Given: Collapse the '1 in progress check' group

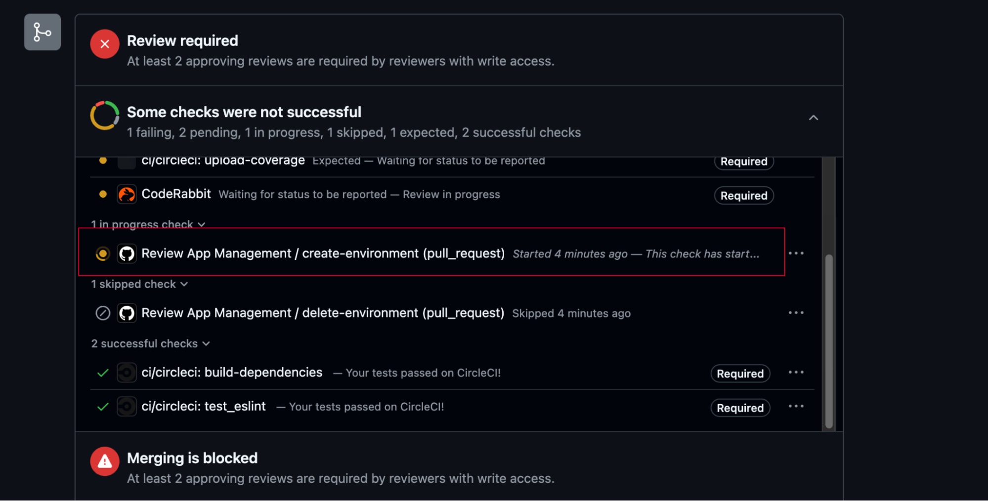Looking at the screenshot, I should 148,224.
